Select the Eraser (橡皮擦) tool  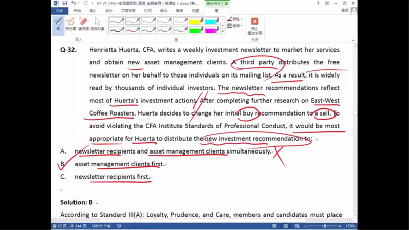click(x=83, y=24)
